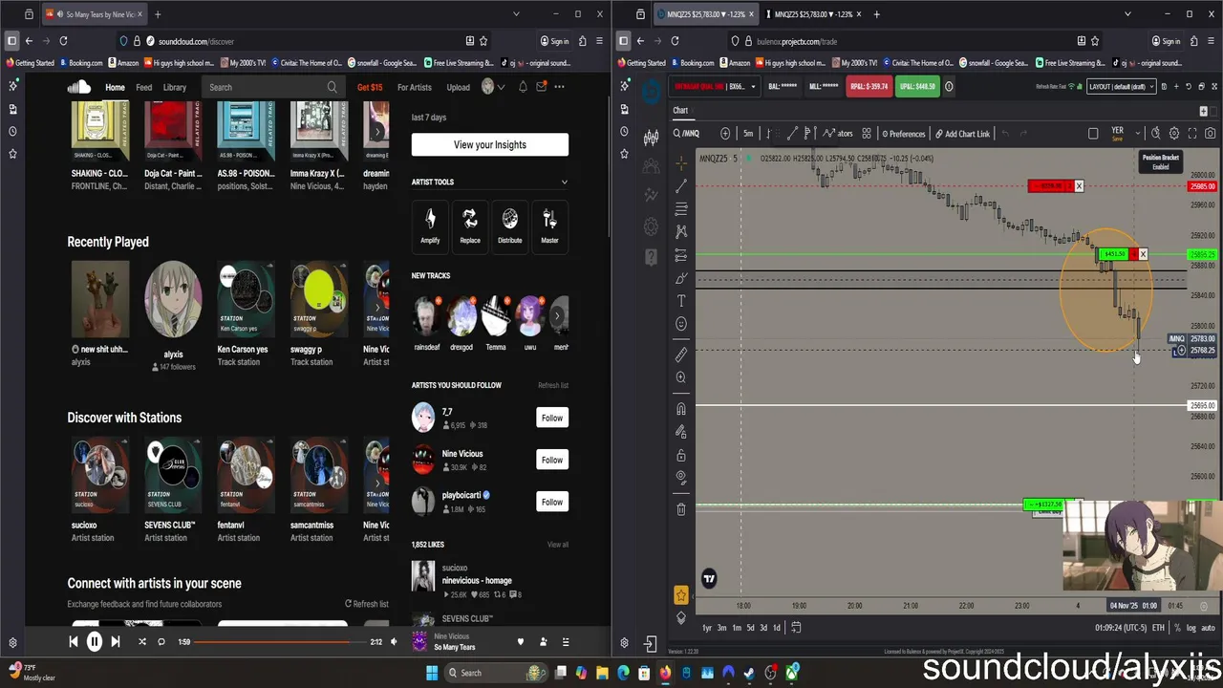Mute the SoundCloud player volume

tap(394, 642)
